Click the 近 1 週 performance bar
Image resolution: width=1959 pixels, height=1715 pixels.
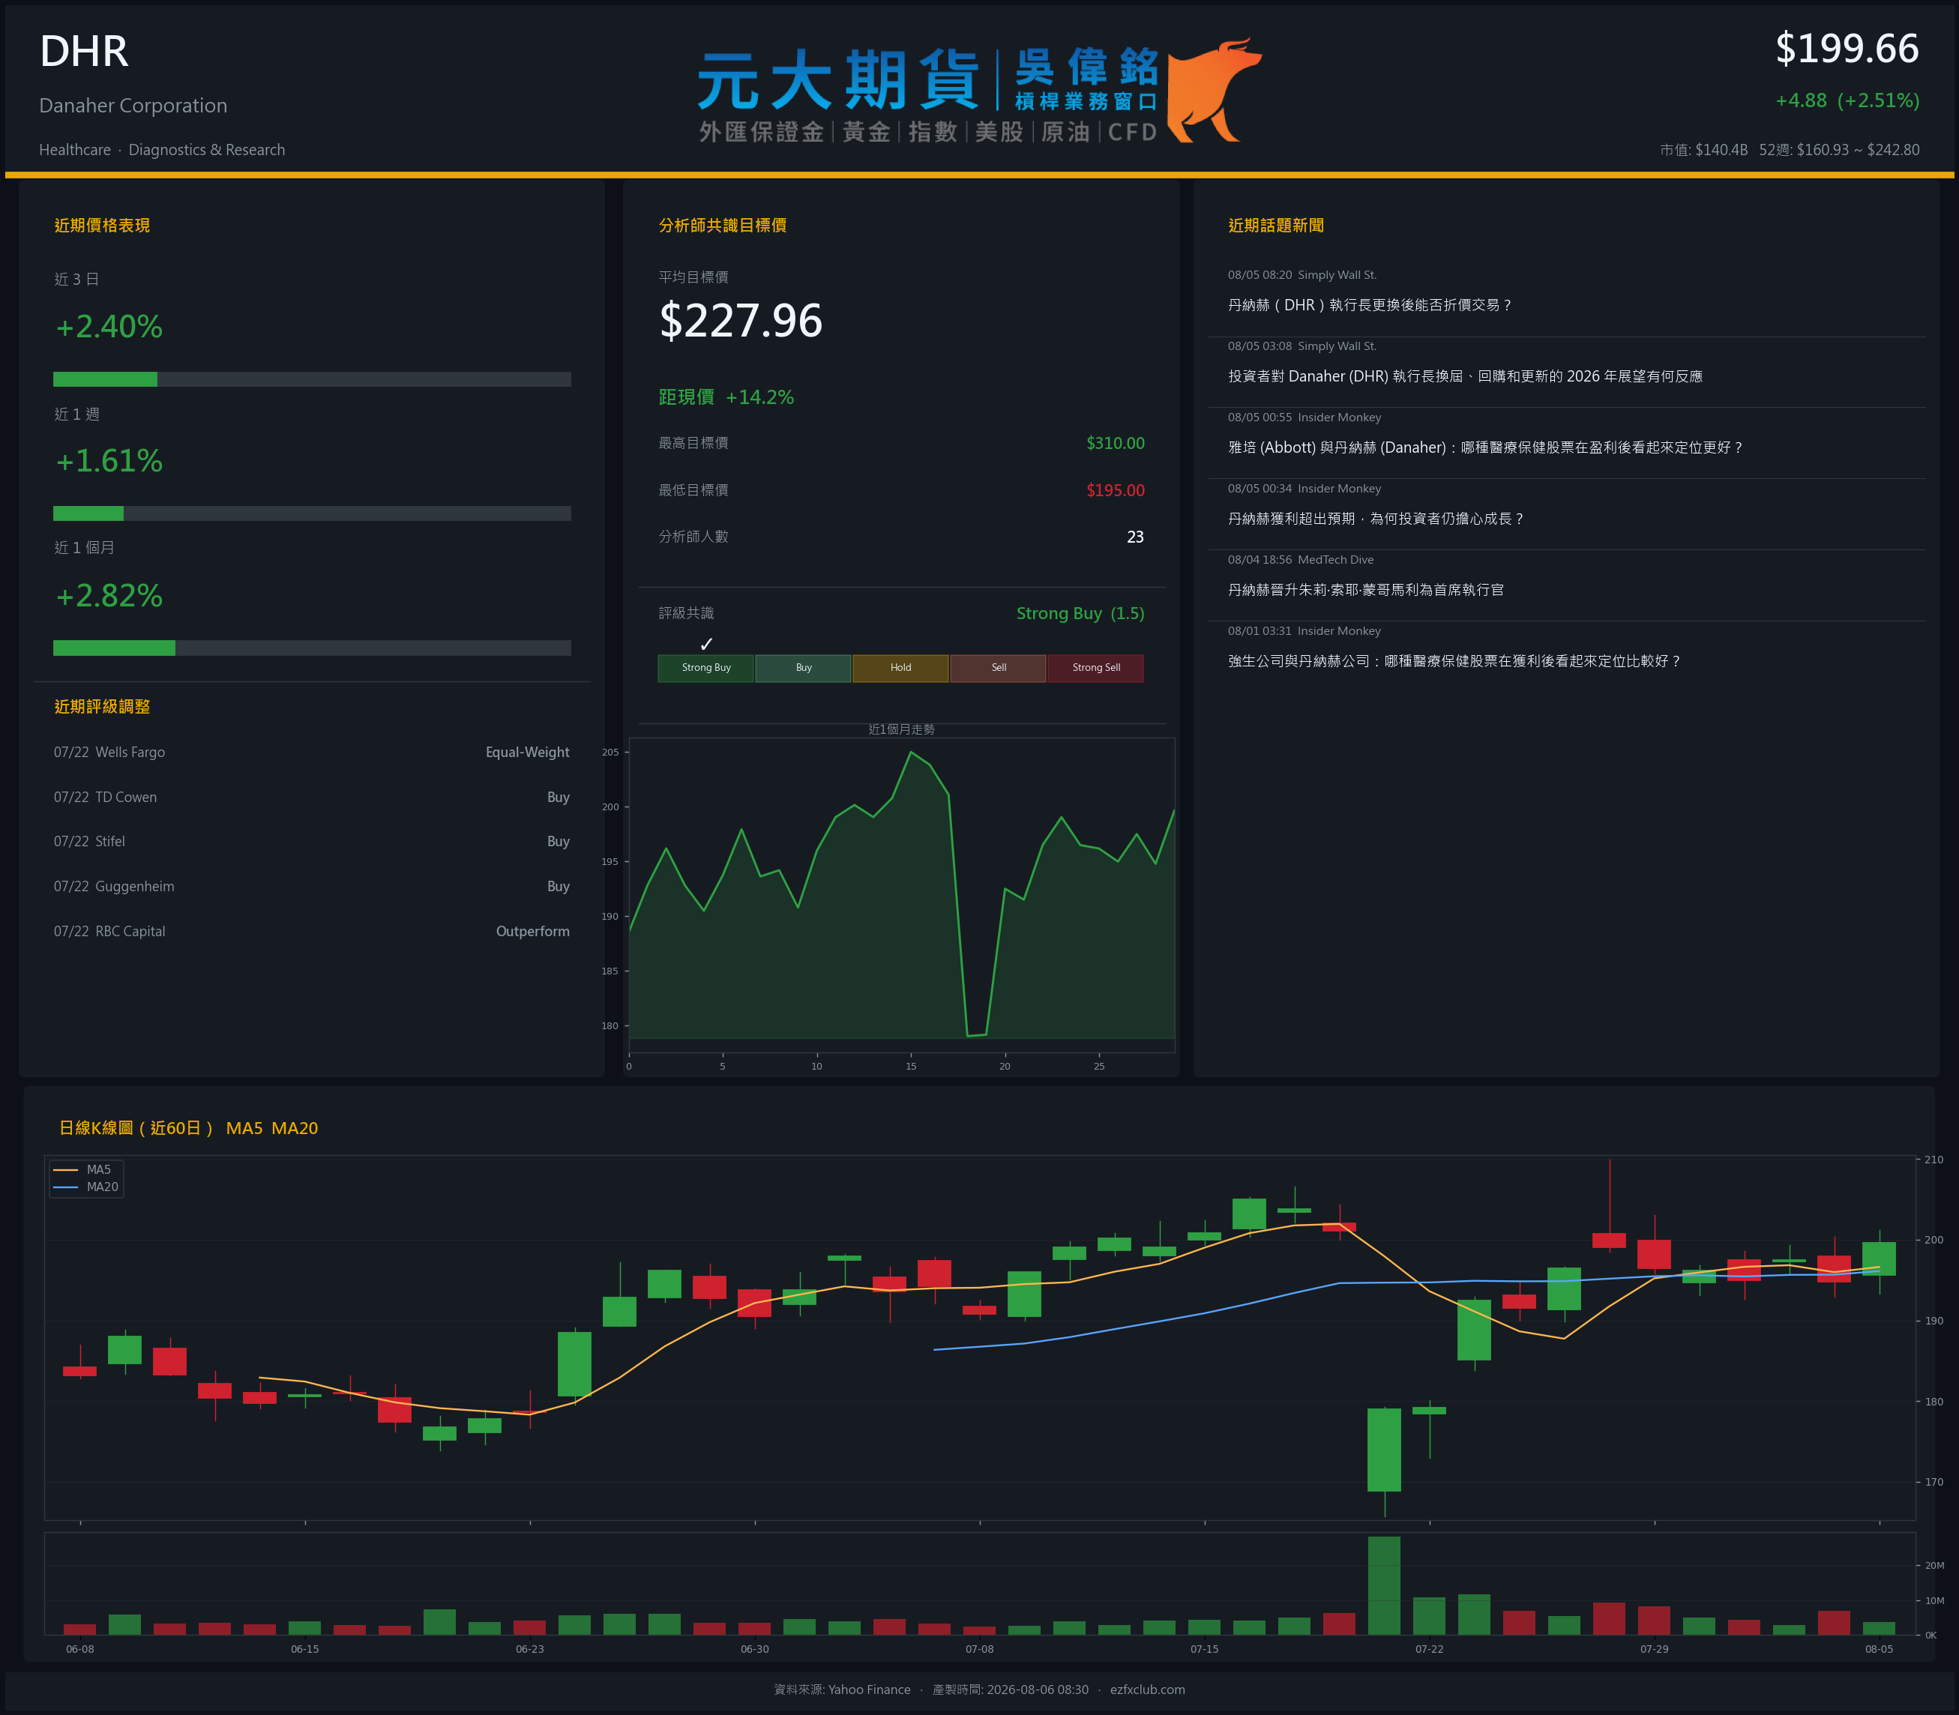click(x=312, y=513)
